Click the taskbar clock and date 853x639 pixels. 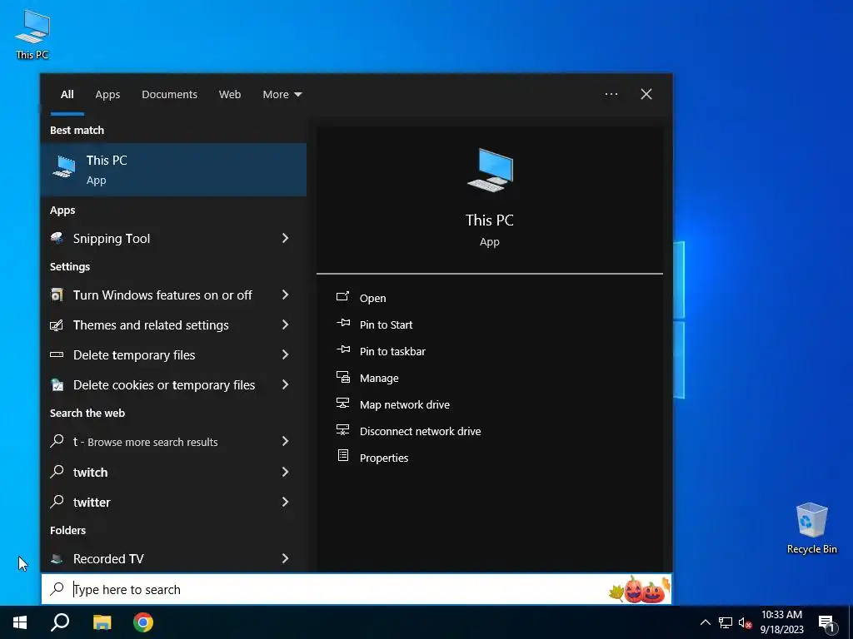point(781,622)
